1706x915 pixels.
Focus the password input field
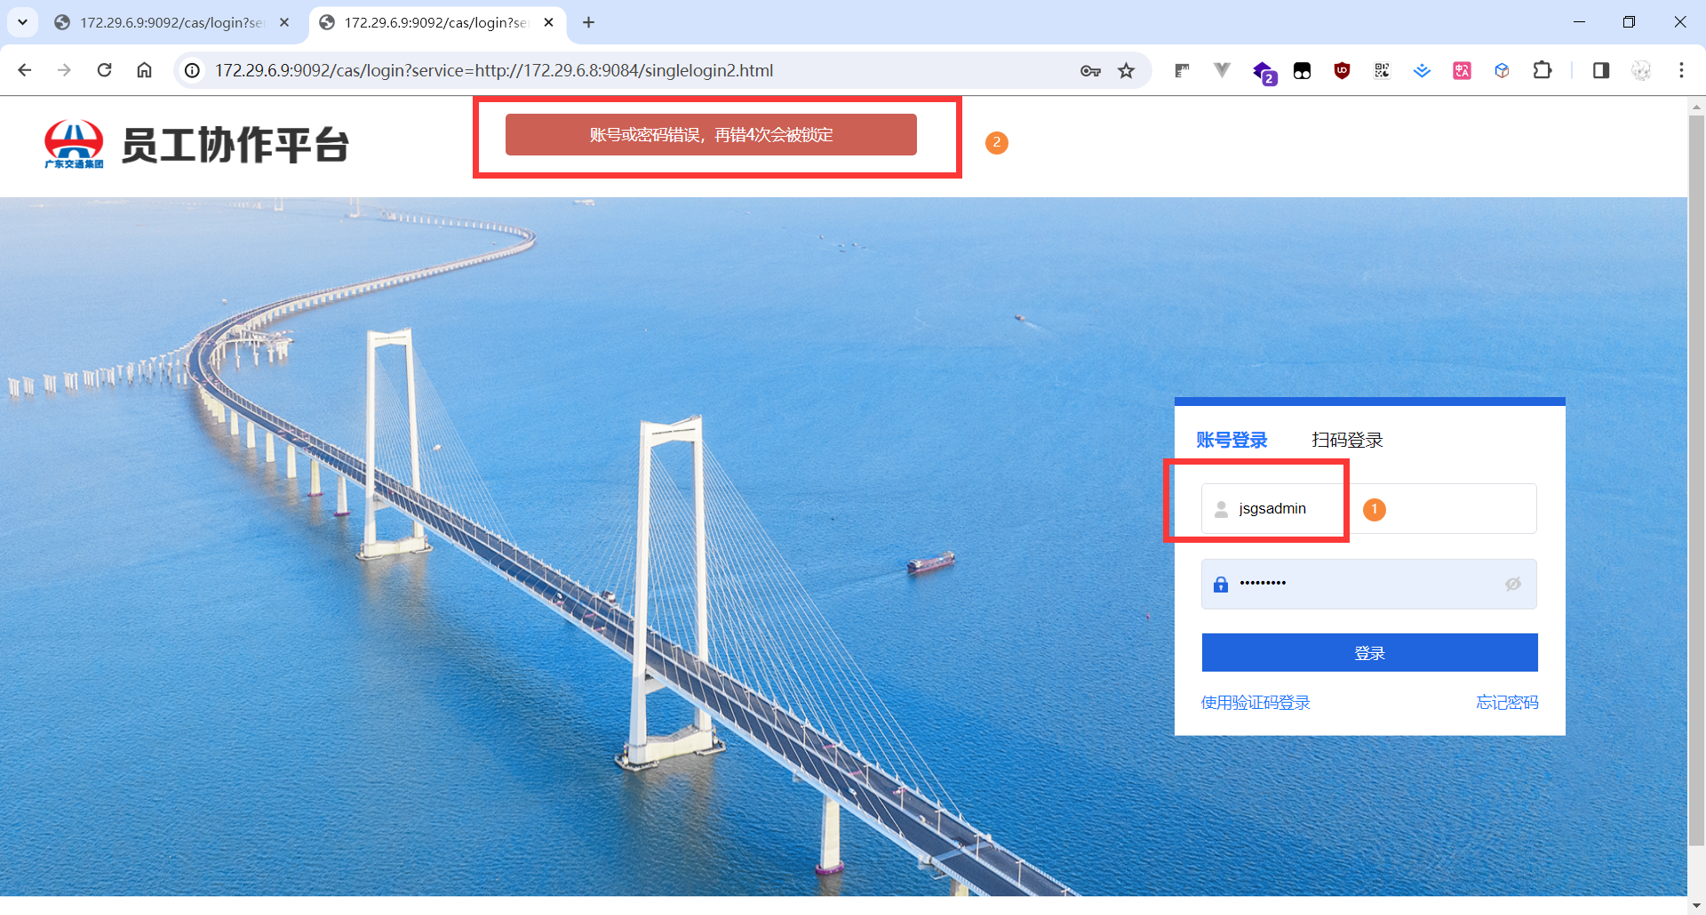1368,584
